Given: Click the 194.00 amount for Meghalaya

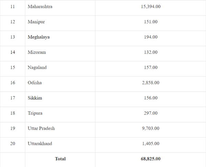Looking at the screenshot, I should [x=151, y=37].
